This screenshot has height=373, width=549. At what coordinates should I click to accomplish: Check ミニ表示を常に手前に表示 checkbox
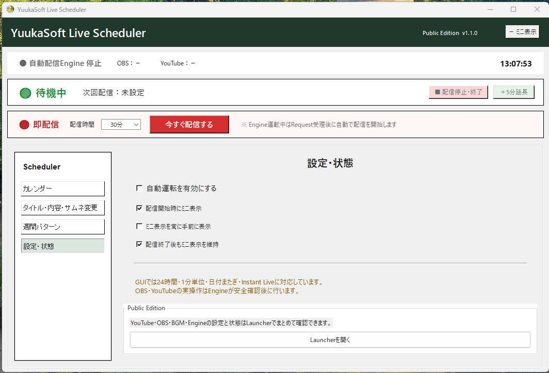139,227
